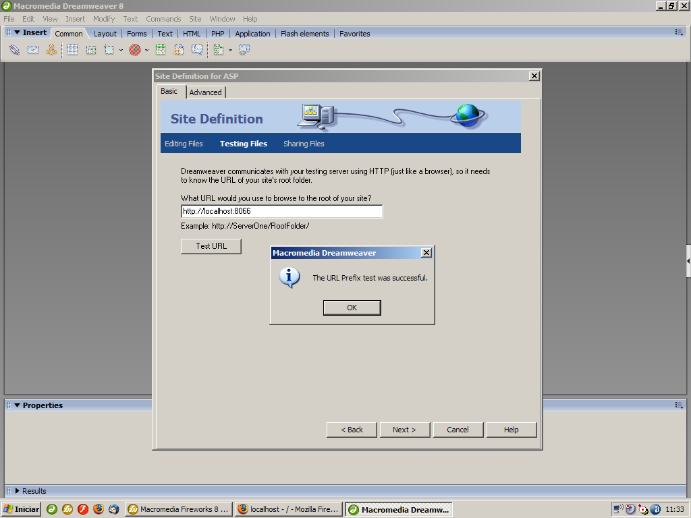Open the Commands menu

click(163, 19)
